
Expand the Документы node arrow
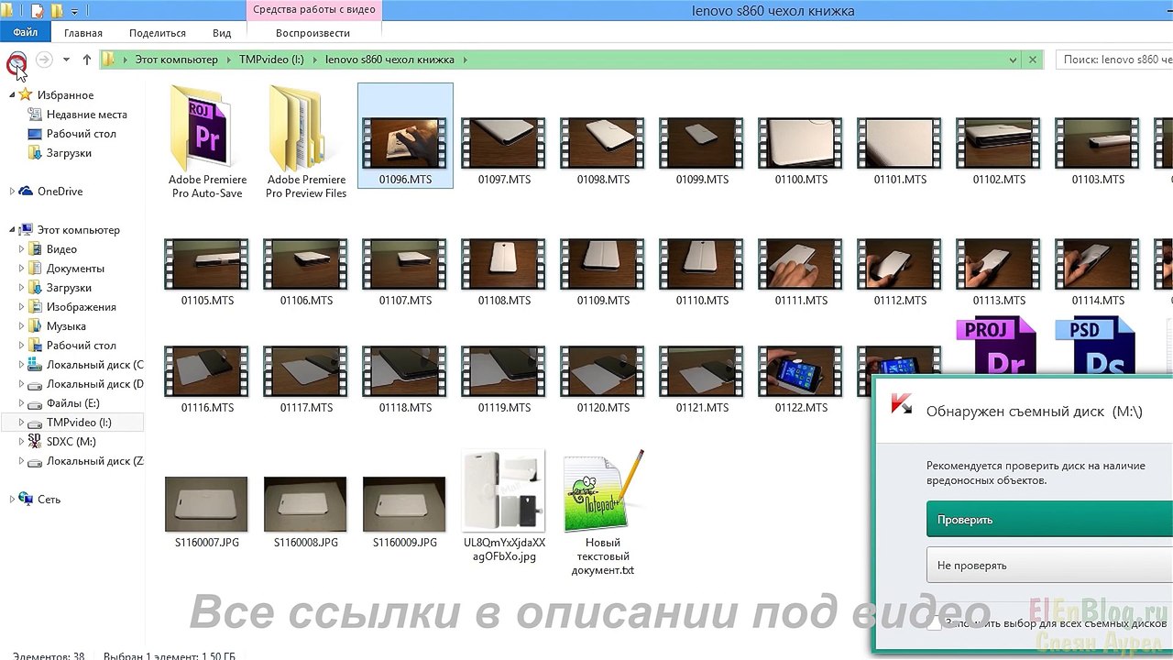tap(21, 269)
